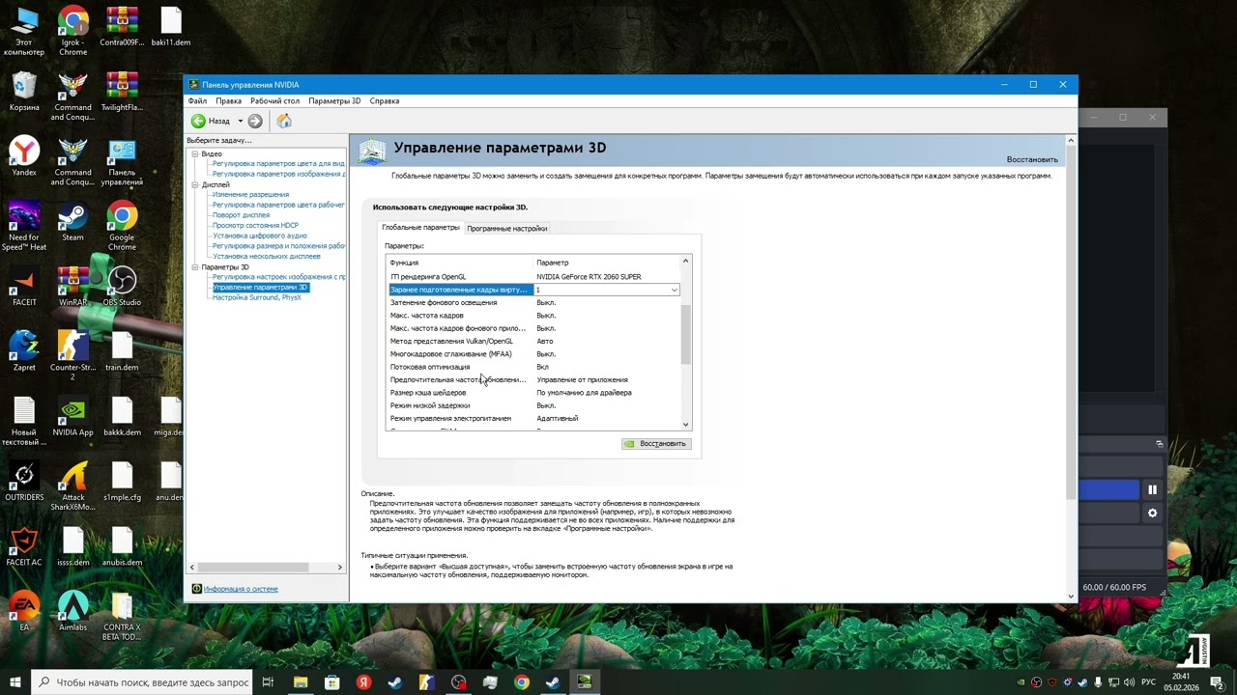Open the Рабочий стол menu
This screenshot has height=695, width=1237.
(274, 100)
